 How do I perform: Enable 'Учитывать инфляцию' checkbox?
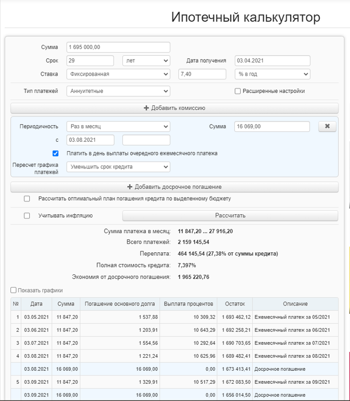pos(27,216)
